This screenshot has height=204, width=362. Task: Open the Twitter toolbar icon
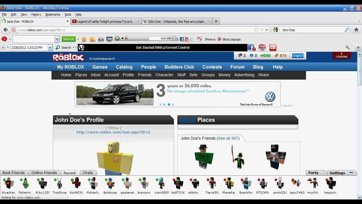click(191, 39)
